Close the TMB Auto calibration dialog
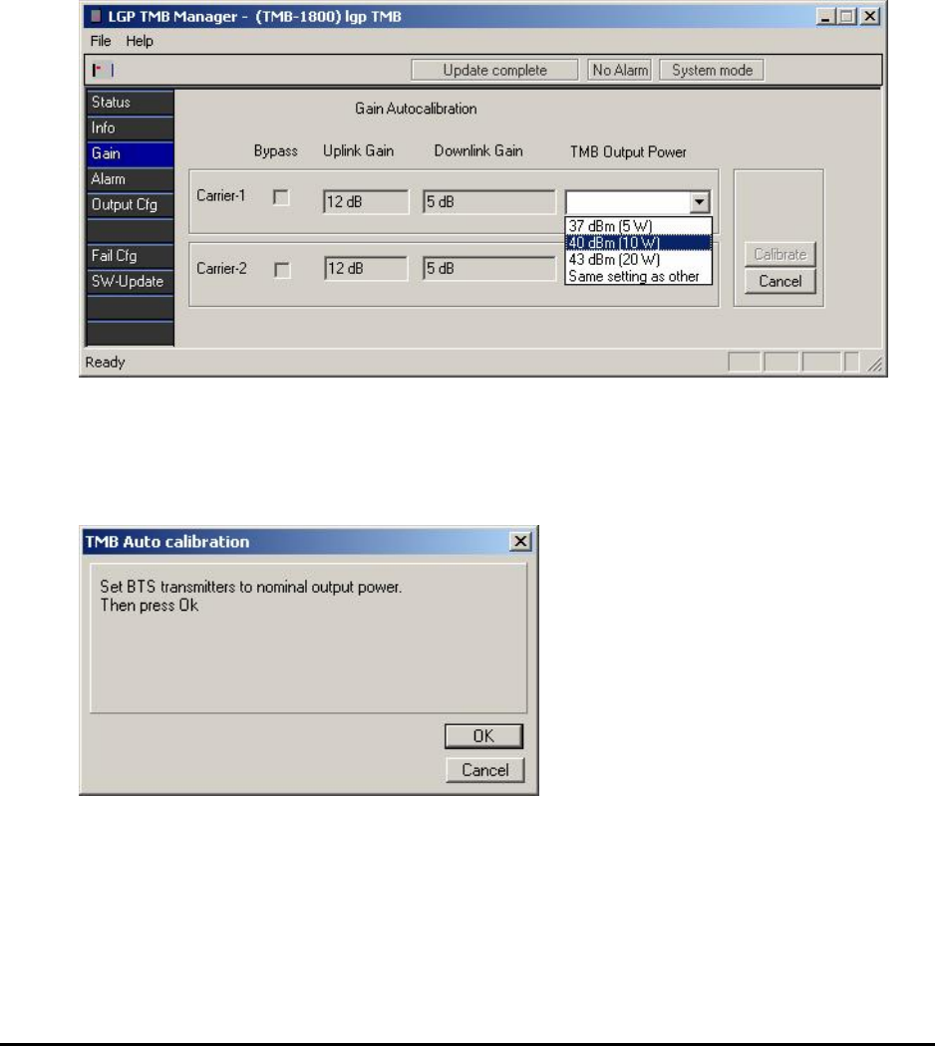Image resolution: width=935 pixels, height=1046 pixels. click(x=520, y=541)
